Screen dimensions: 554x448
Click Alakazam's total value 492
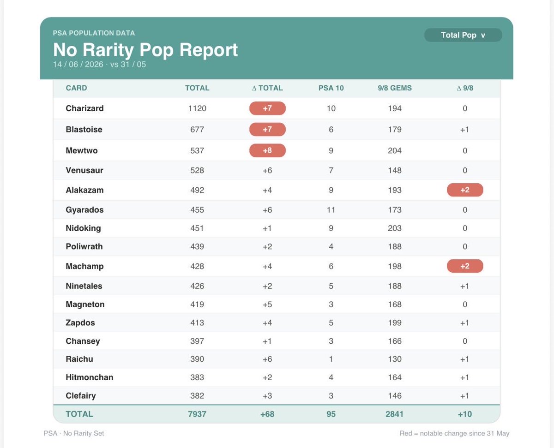(x=197, y=190)
